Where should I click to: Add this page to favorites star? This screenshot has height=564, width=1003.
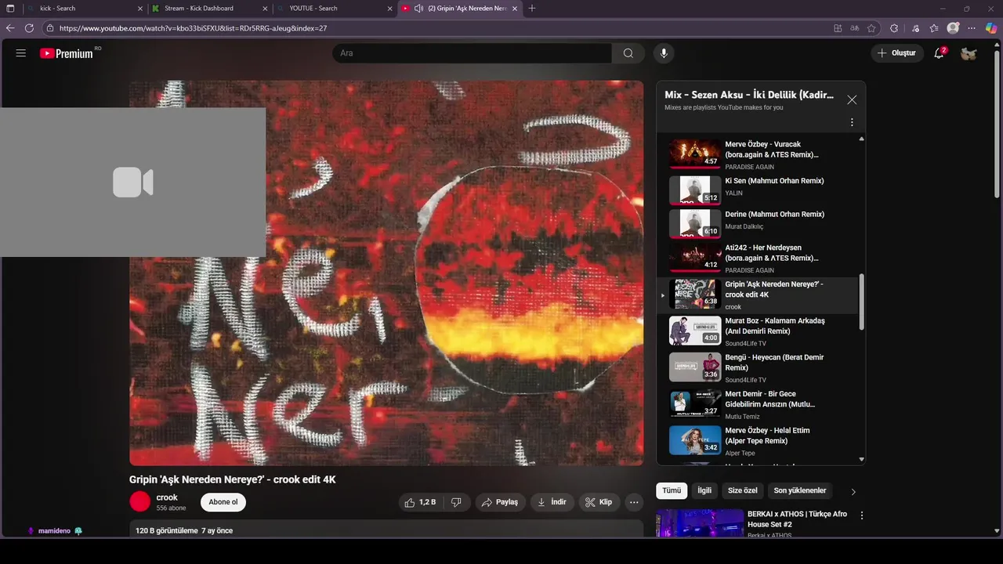[871, 28]
